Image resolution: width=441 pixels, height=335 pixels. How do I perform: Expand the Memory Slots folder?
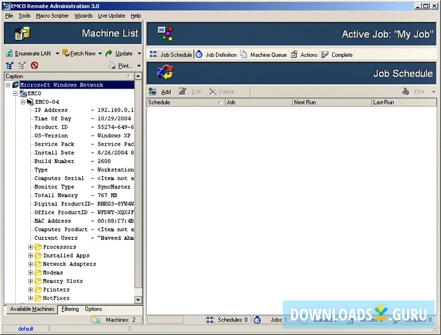(30, 281)
